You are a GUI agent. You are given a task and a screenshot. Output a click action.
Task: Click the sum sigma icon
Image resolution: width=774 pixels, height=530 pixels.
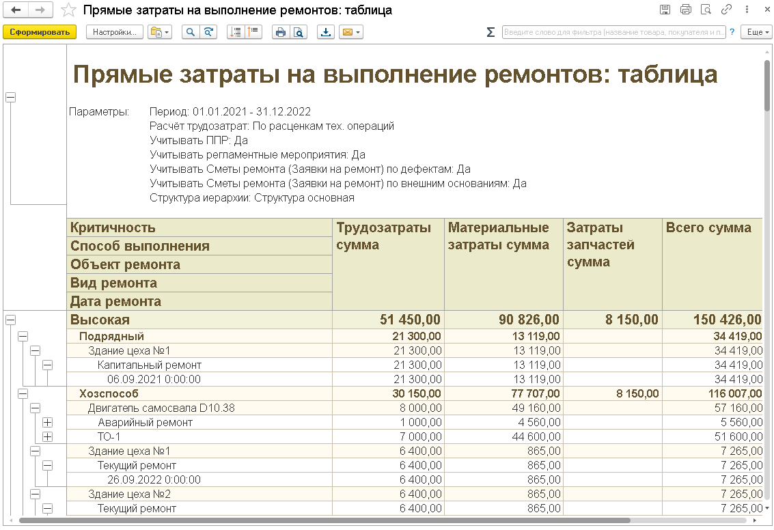pos(490,32)
